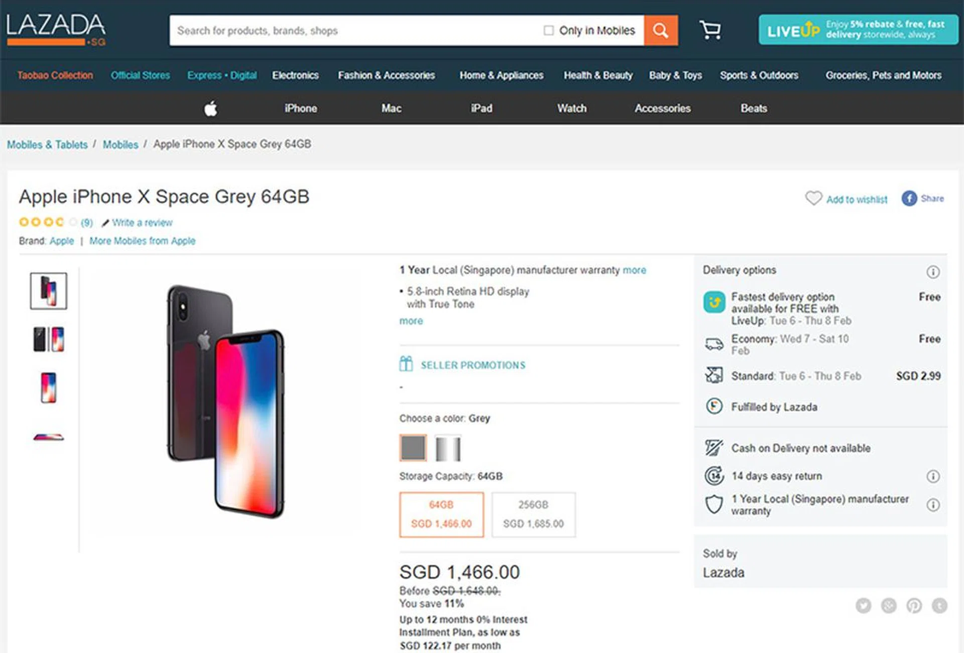Go to the Health & Beauty menu
The image size is (964, 653).
(597, 75)
